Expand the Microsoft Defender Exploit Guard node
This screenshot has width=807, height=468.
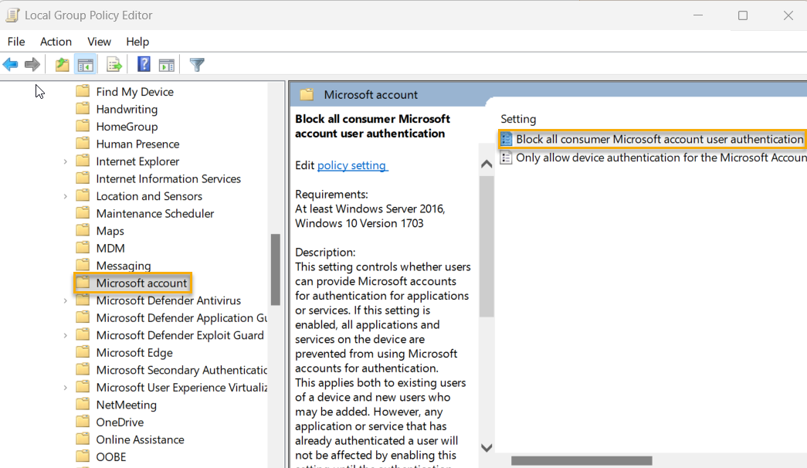click(x=66, y=334)
